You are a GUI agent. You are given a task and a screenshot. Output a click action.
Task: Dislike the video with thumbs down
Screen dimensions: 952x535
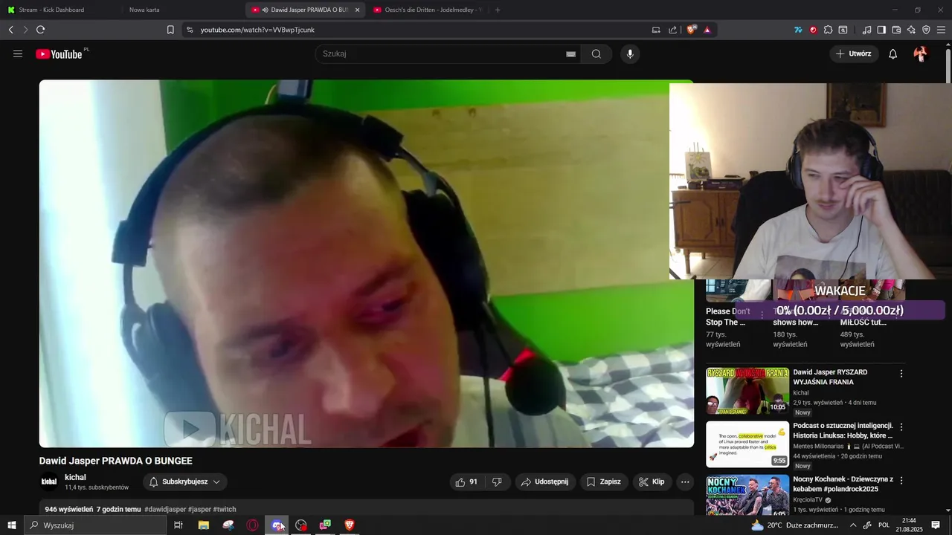pyautogui.click(x=497, y=482)
